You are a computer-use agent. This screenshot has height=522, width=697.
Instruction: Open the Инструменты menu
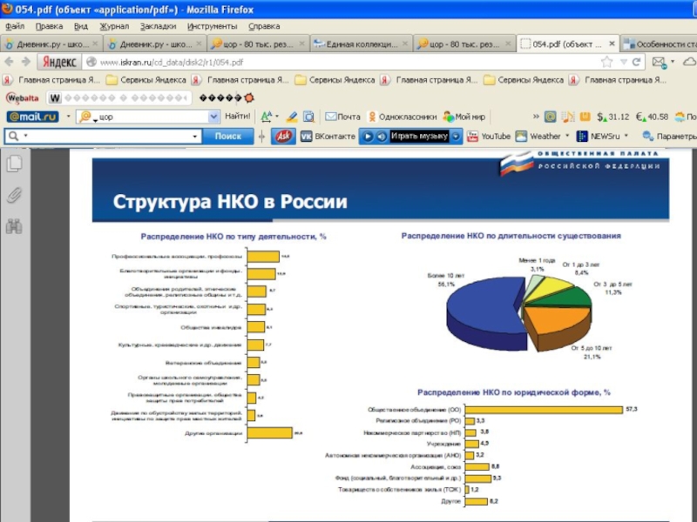tap(212, 26)
